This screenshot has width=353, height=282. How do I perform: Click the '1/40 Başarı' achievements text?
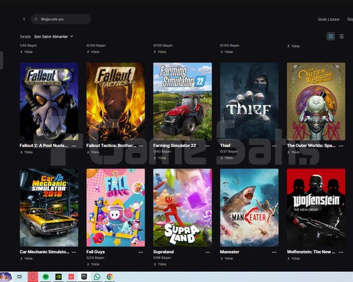(x=28, y=46)
